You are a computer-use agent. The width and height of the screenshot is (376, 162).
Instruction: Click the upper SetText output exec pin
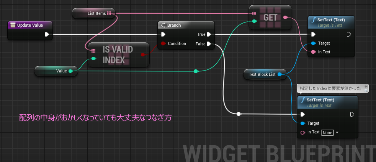point(349,34)
